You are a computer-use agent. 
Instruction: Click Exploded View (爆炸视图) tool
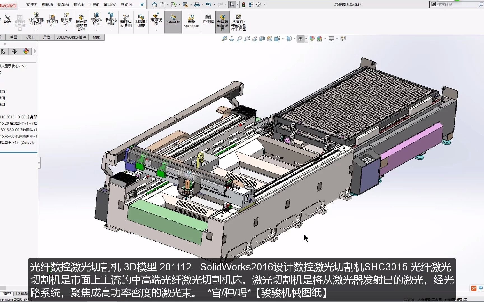tap(156, 19)
